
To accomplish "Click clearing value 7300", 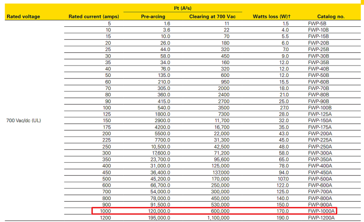I will coord(224,114).
